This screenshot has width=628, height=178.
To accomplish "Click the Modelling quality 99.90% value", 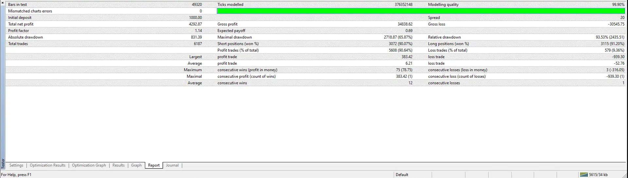I will (618, 5).
